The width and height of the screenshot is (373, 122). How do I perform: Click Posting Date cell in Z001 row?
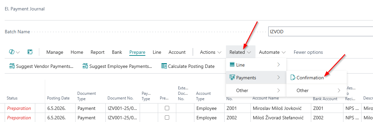pyautogui.click(x=60, y=108)
